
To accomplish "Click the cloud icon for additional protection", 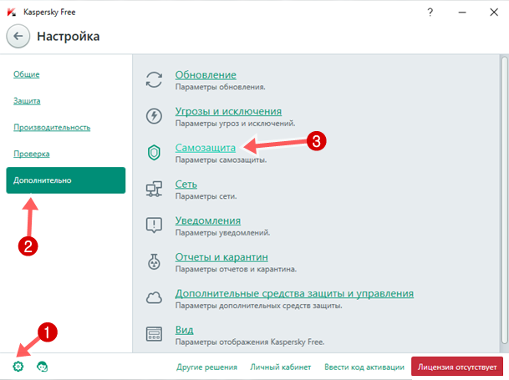I will (x=154, y=297).
